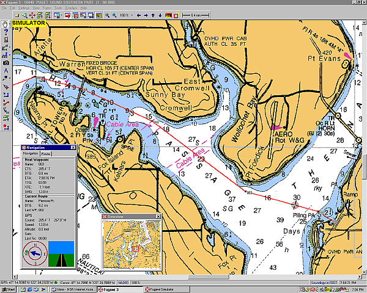The width and height of the screenshot is (367, 293).
Task: Select the red square waypoint tool
Action: (6, 39)
